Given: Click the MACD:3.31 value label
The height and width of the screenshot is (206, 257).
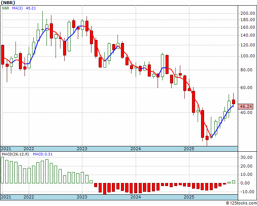Looking at the screenshot, I should point(43,154).
